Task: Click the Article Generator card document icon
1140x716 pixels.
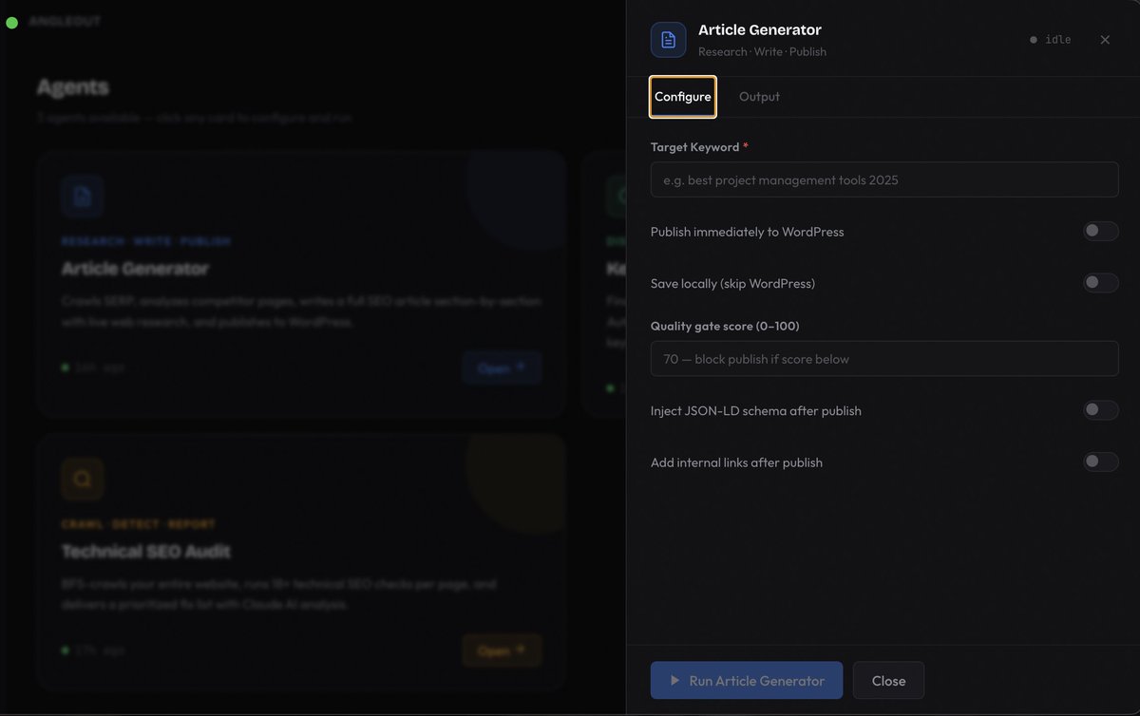Action: click(83, 197)
